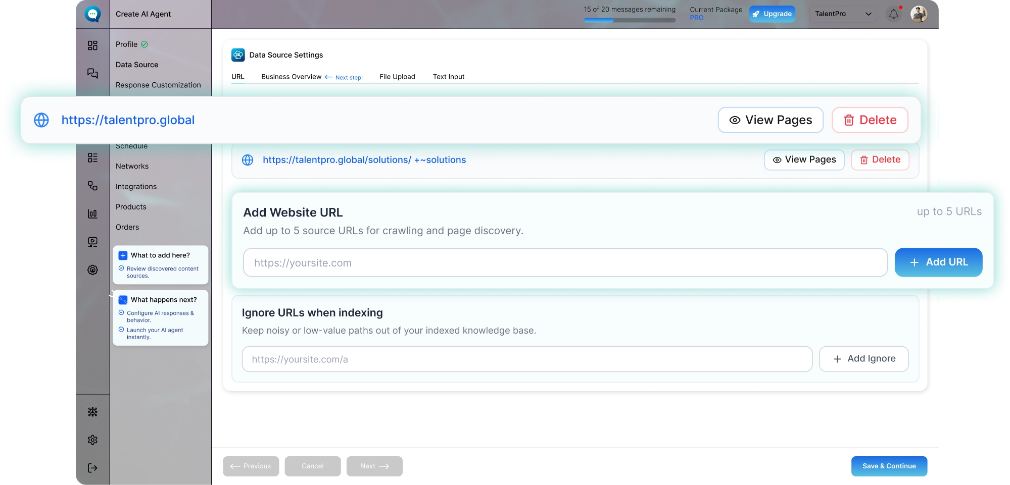
Task: Select the URL tab
Action: pyautogui.click(x=238, y=77)
